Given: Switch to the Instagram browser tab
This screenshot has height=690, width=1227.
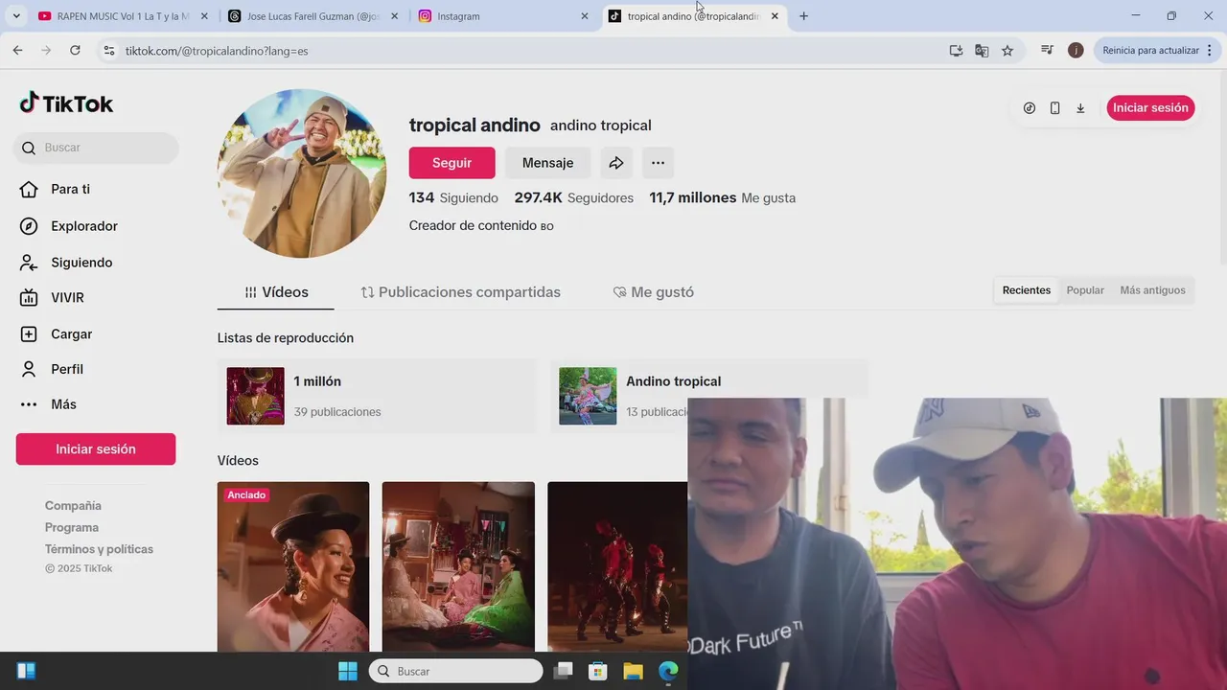Looking at the screenshot, I should click(503, 16).
